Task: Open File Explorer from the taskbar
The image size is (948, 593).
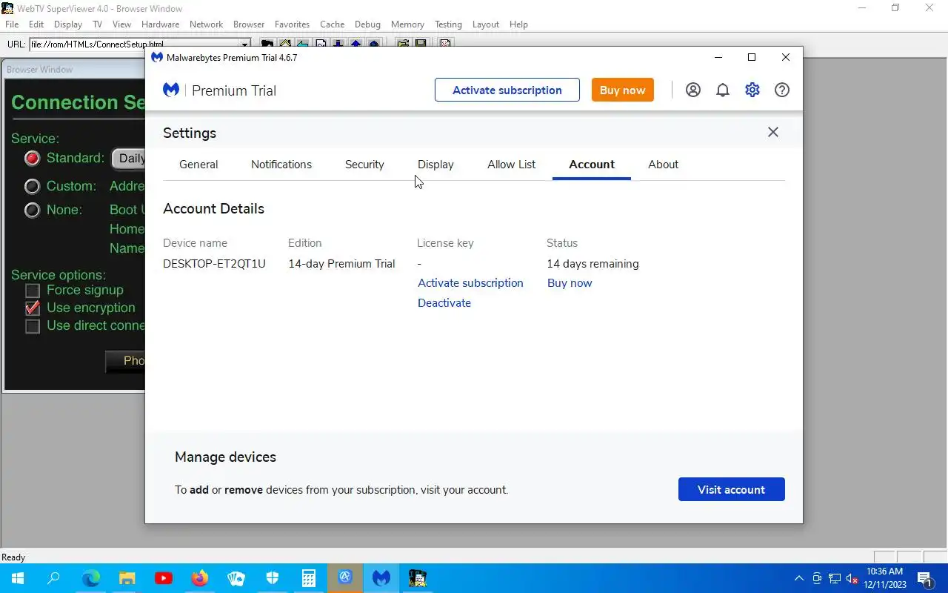Action: tap(127, 578)
